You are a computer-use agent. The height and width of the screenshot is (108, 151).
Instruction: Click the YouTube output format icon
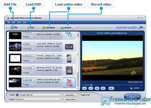pos(69,83)
